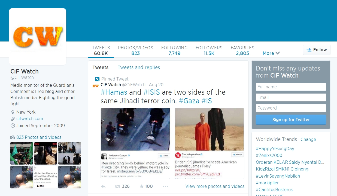Open the cifwatch.com website link
Screen dimensions: 337x196
coord(30,119)
